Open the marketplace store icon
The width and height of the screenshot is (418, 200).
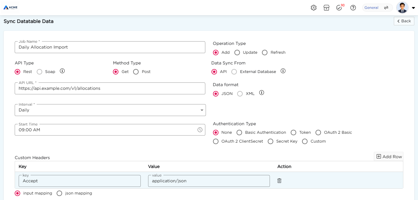click(x=326, y=8)
